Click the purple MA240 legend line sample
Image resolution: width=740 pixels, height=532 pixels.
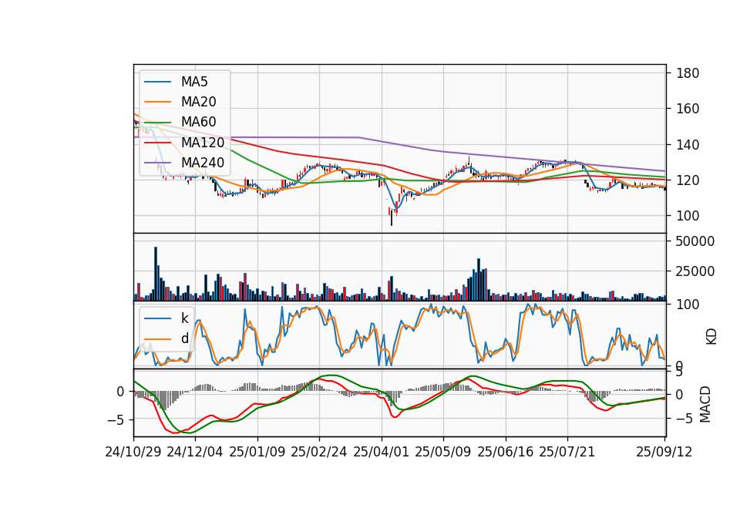pos(157,163)
